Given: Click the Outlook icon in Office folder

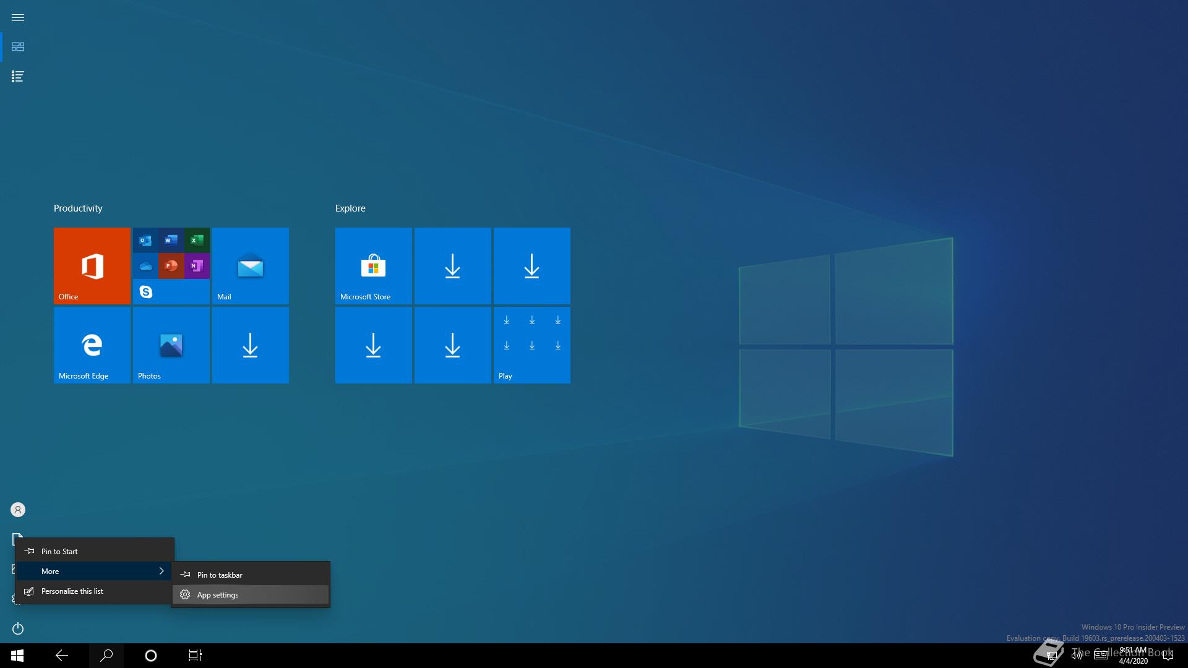Looking at the screenshot, I should [x=145, y=240].
